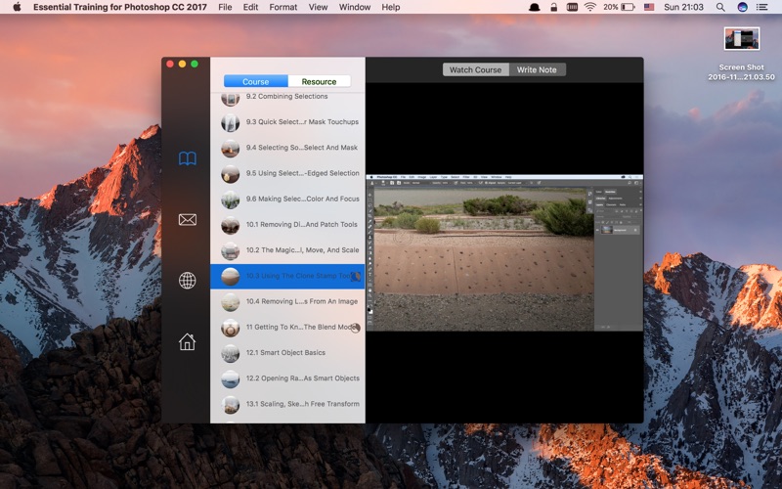The width and height of the screenshot is (782, 489).
Task: Click the envelope mail sidebar icon
Action: pyautogui.click(x=188, y=219)
